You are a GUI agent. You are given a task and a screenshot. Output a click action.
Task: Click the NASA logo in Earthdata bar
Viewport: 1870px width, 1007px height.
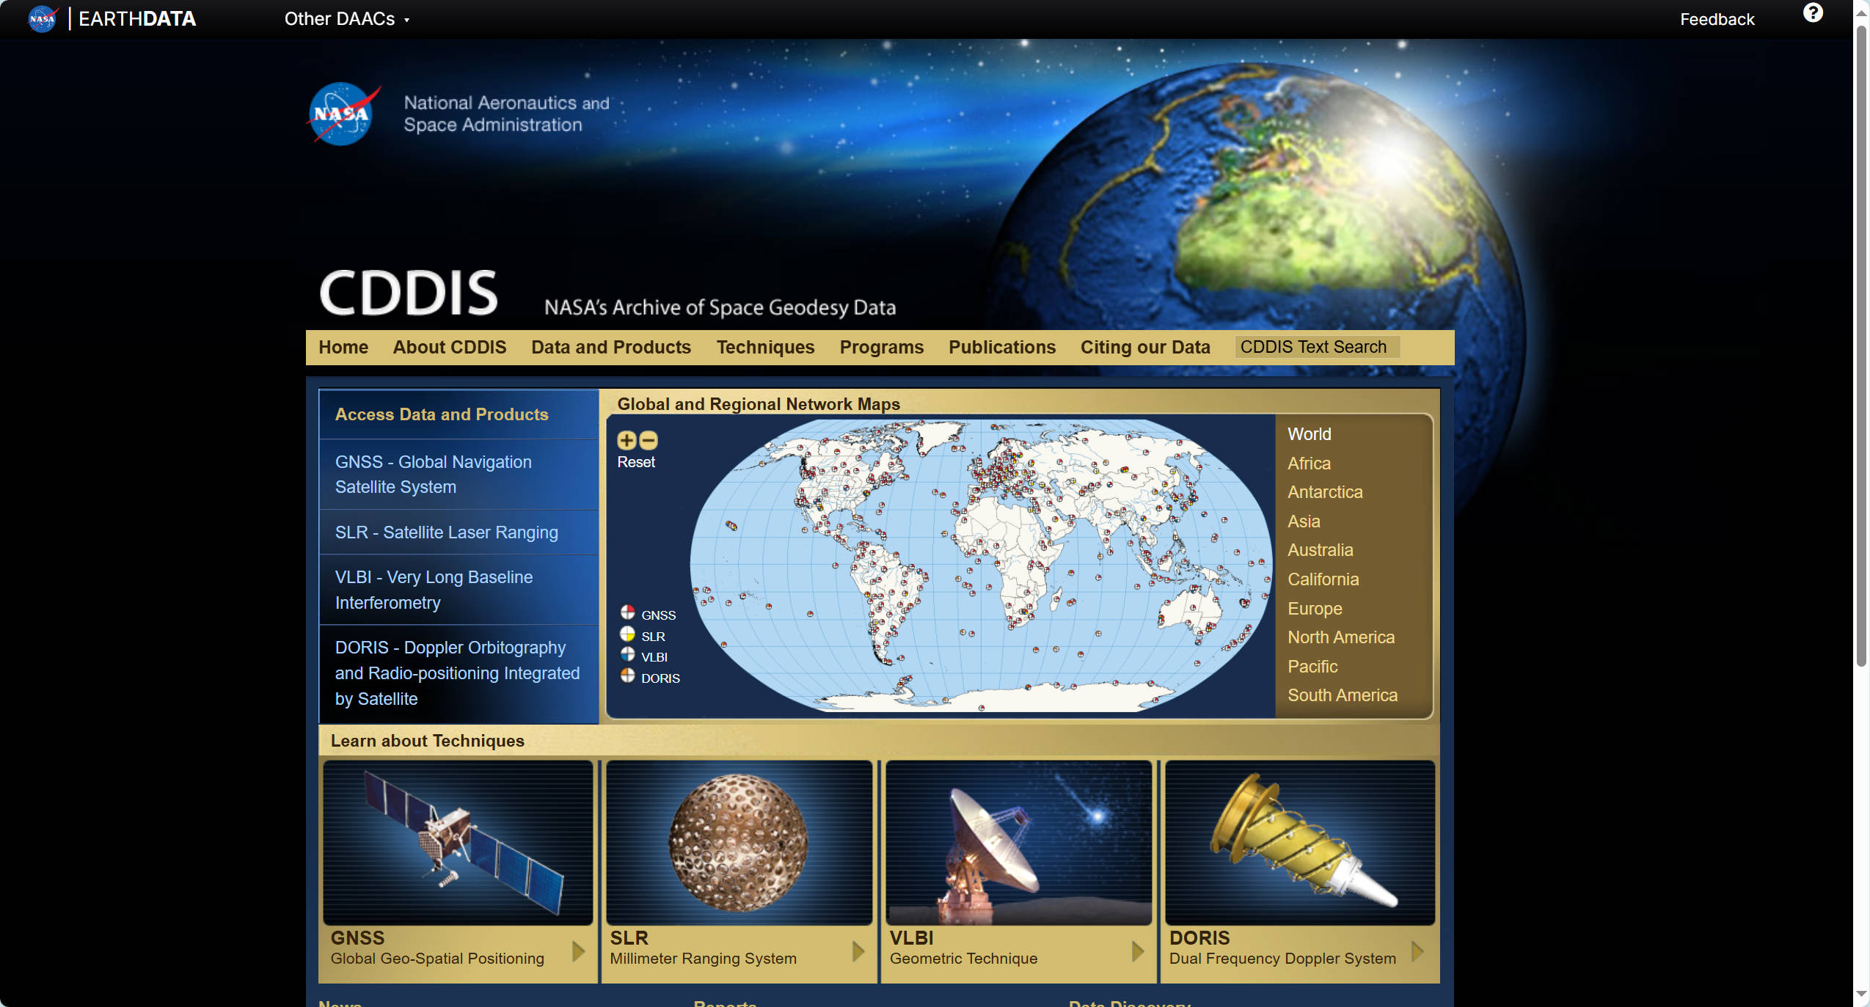43,18
